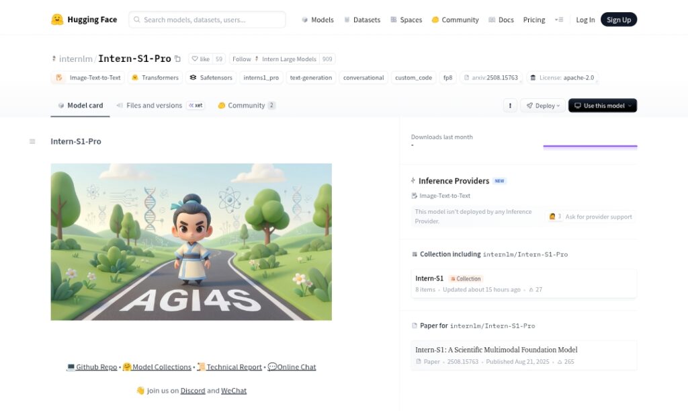Expand the Deploy dropdown
The height and width of the screenshot is (411, 688).
point(543,106)
